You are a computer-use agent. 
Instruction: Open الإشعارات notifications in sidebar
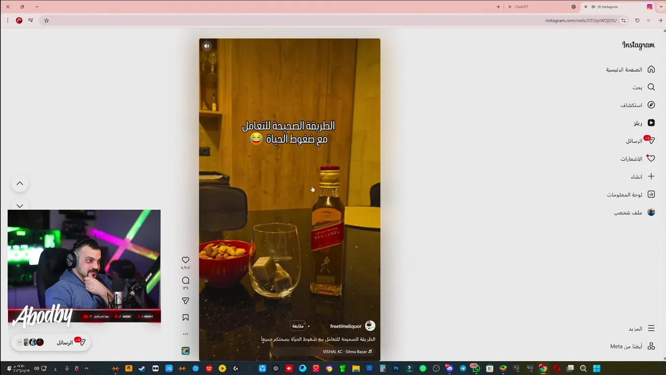click(x=637, y=158)
